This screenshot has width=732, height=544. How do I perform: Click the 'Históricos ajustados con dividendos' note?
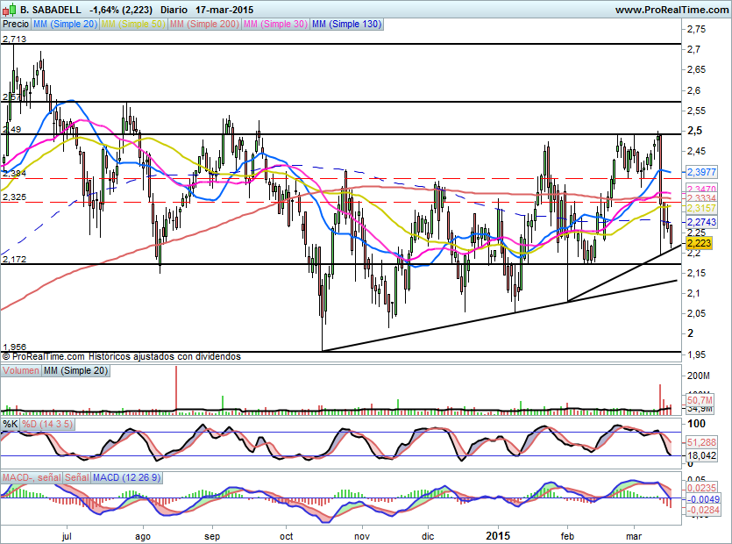165,356
